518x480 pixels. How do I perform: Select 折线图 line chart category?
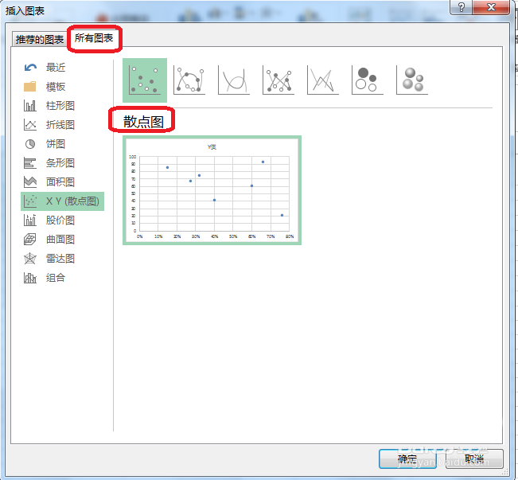click(x=60, y=125)
